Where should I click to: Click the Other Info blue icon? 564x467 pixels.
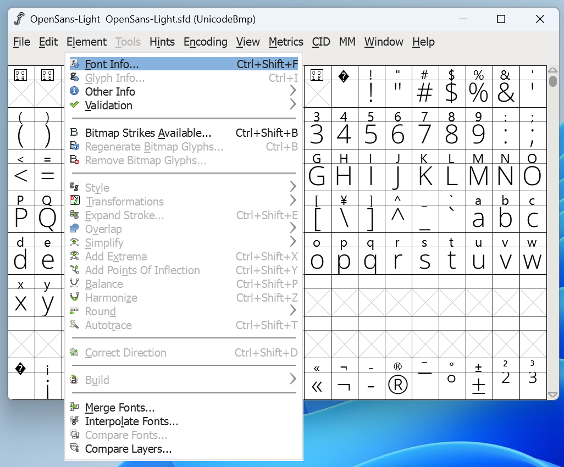74,91
